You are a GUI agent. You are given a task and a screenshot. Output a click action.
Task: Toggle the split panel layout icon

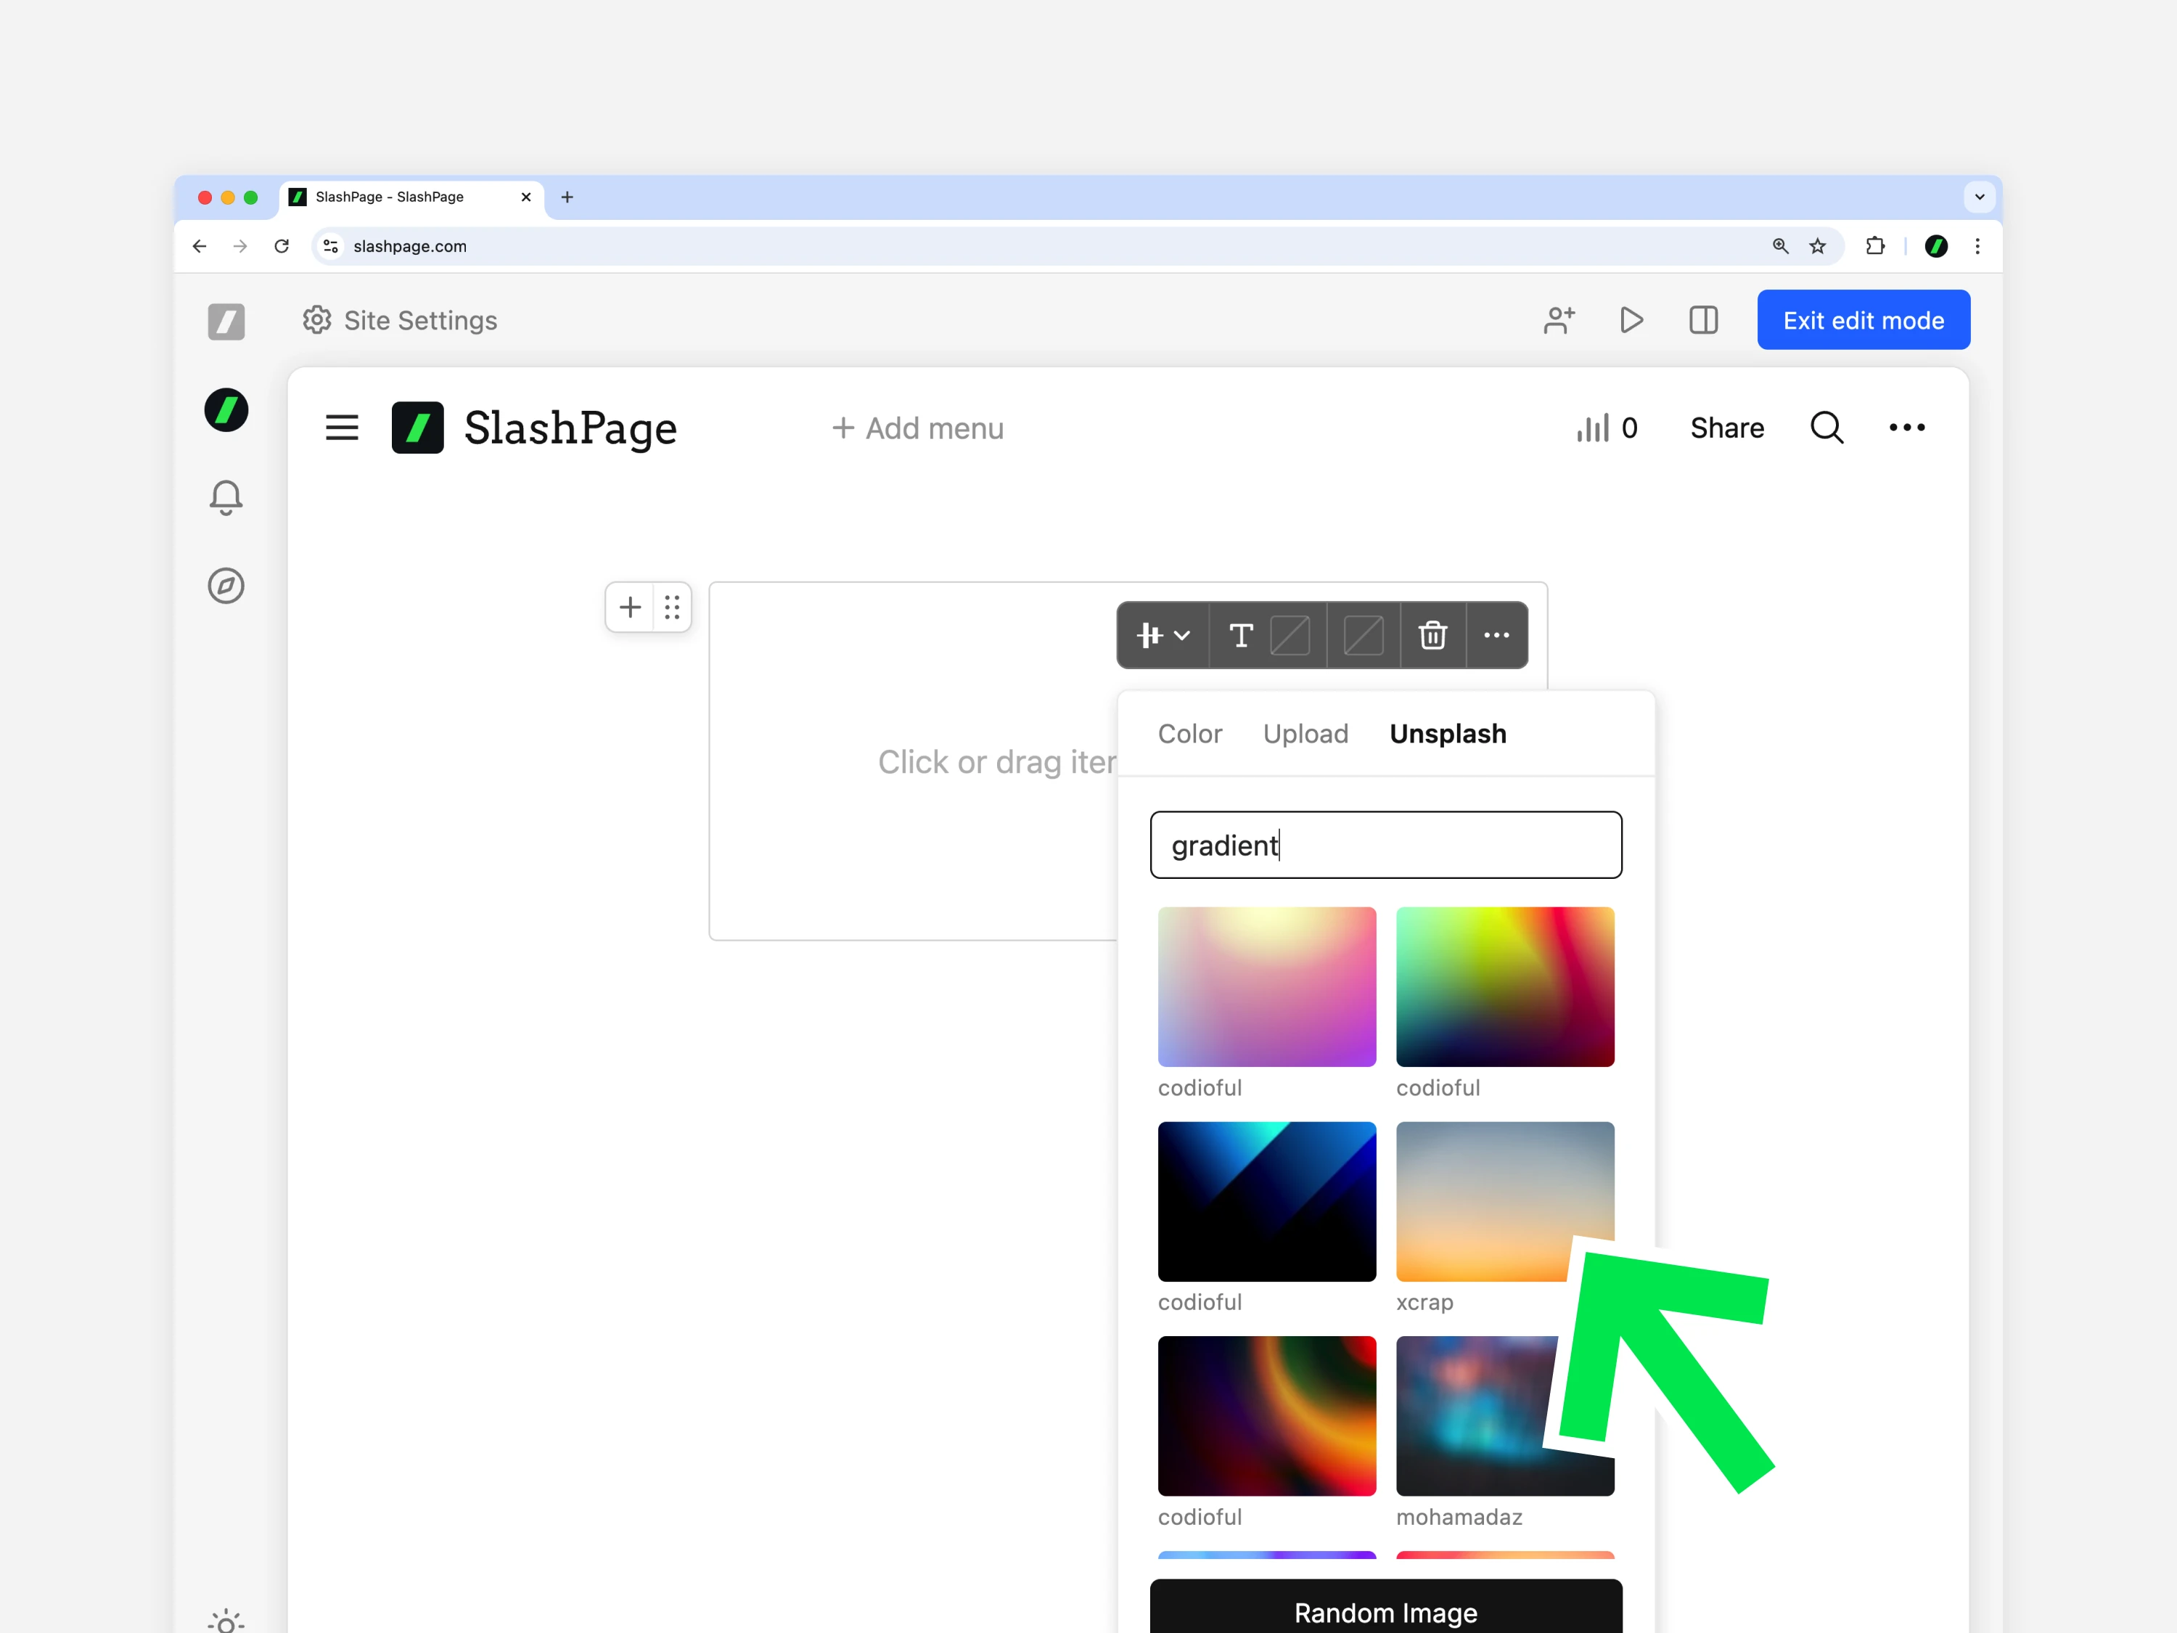click(x=1704, y=320)
